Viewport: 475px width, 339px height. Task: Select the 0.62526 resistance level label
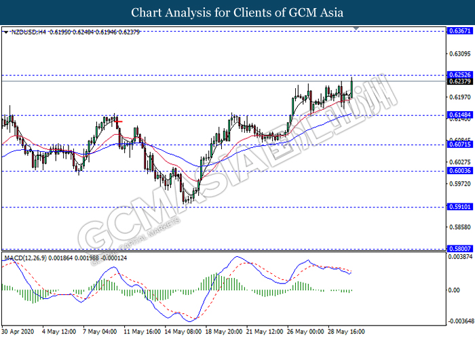pos(459,75)
